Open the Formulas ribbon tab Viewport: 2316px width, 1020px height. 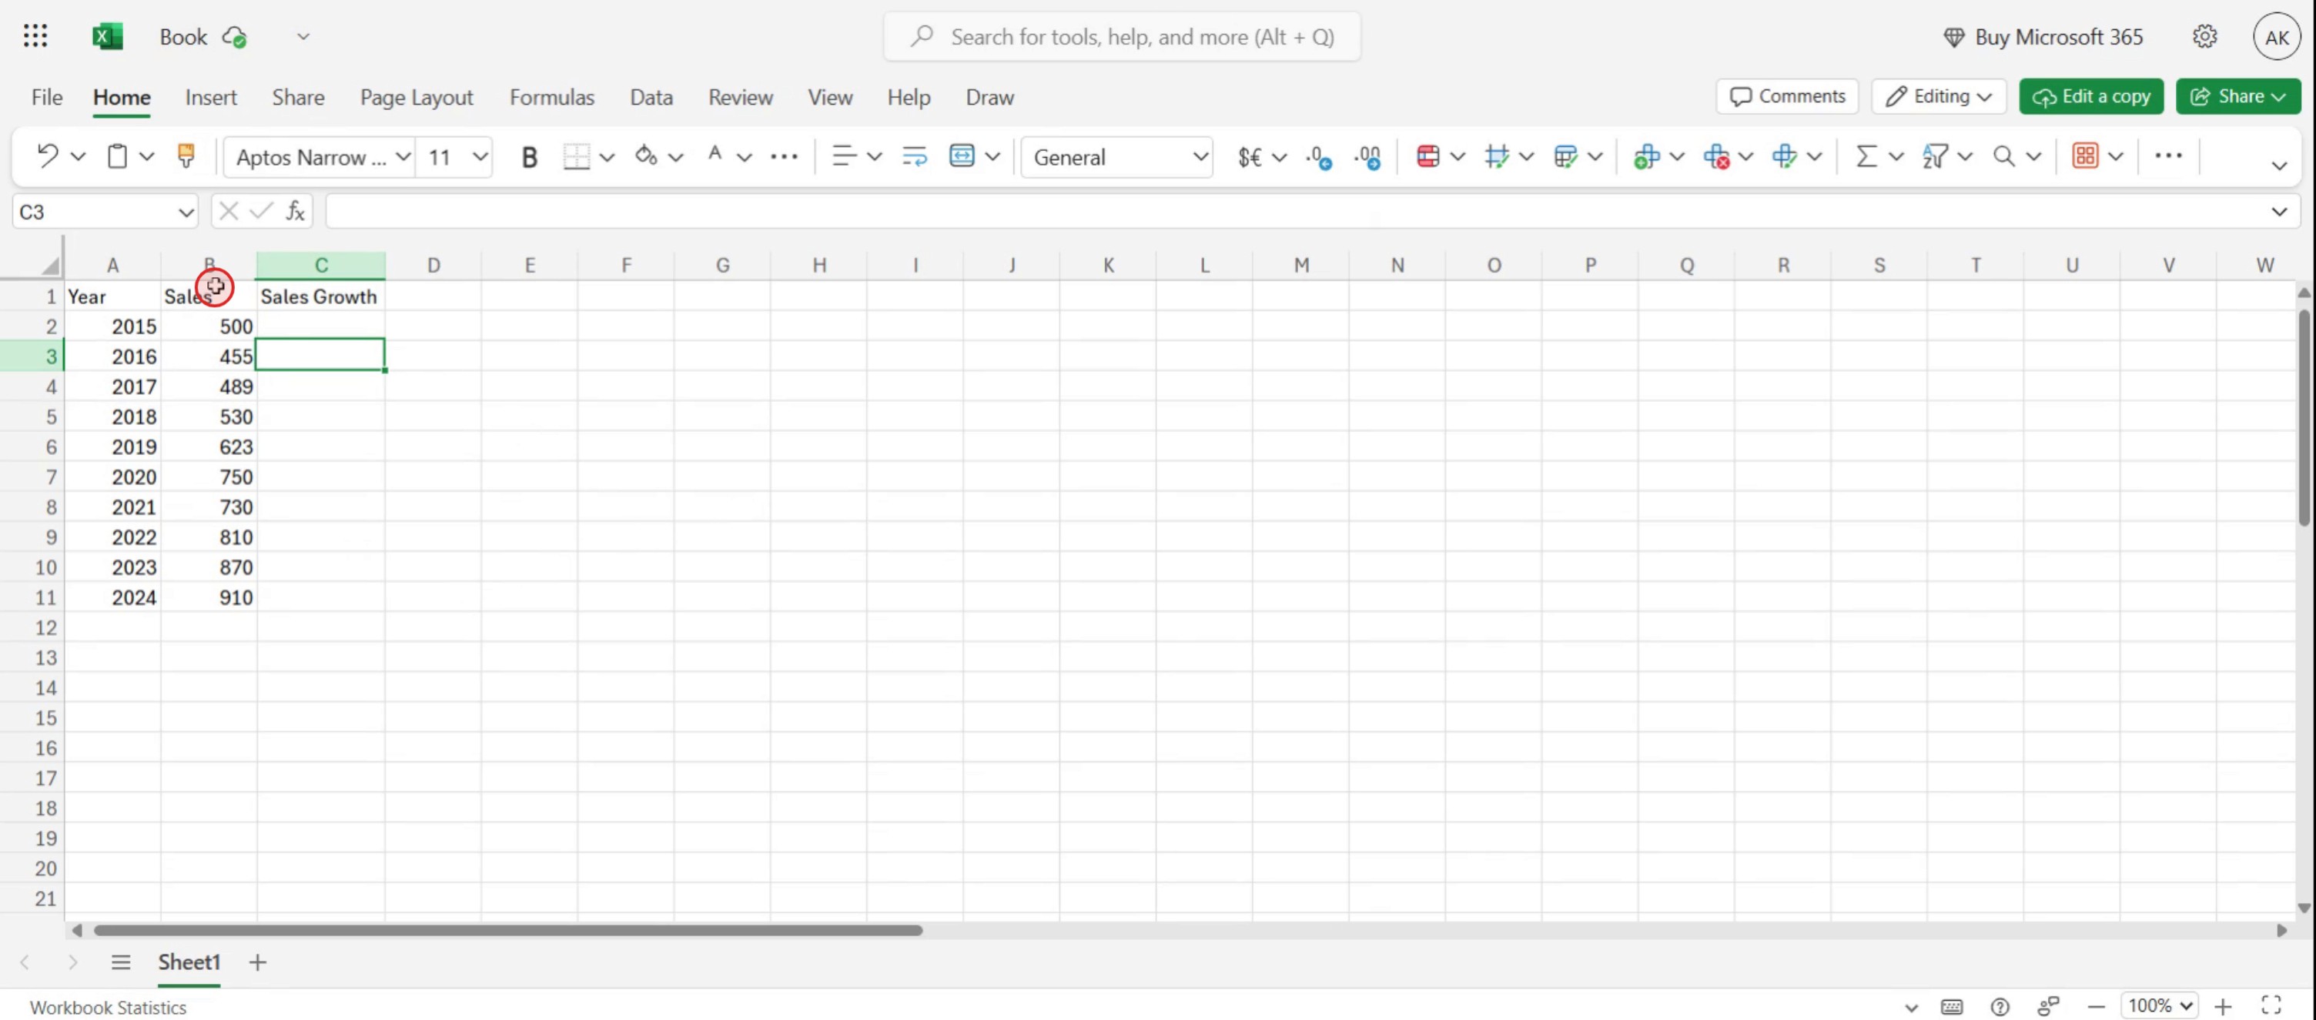551,97
